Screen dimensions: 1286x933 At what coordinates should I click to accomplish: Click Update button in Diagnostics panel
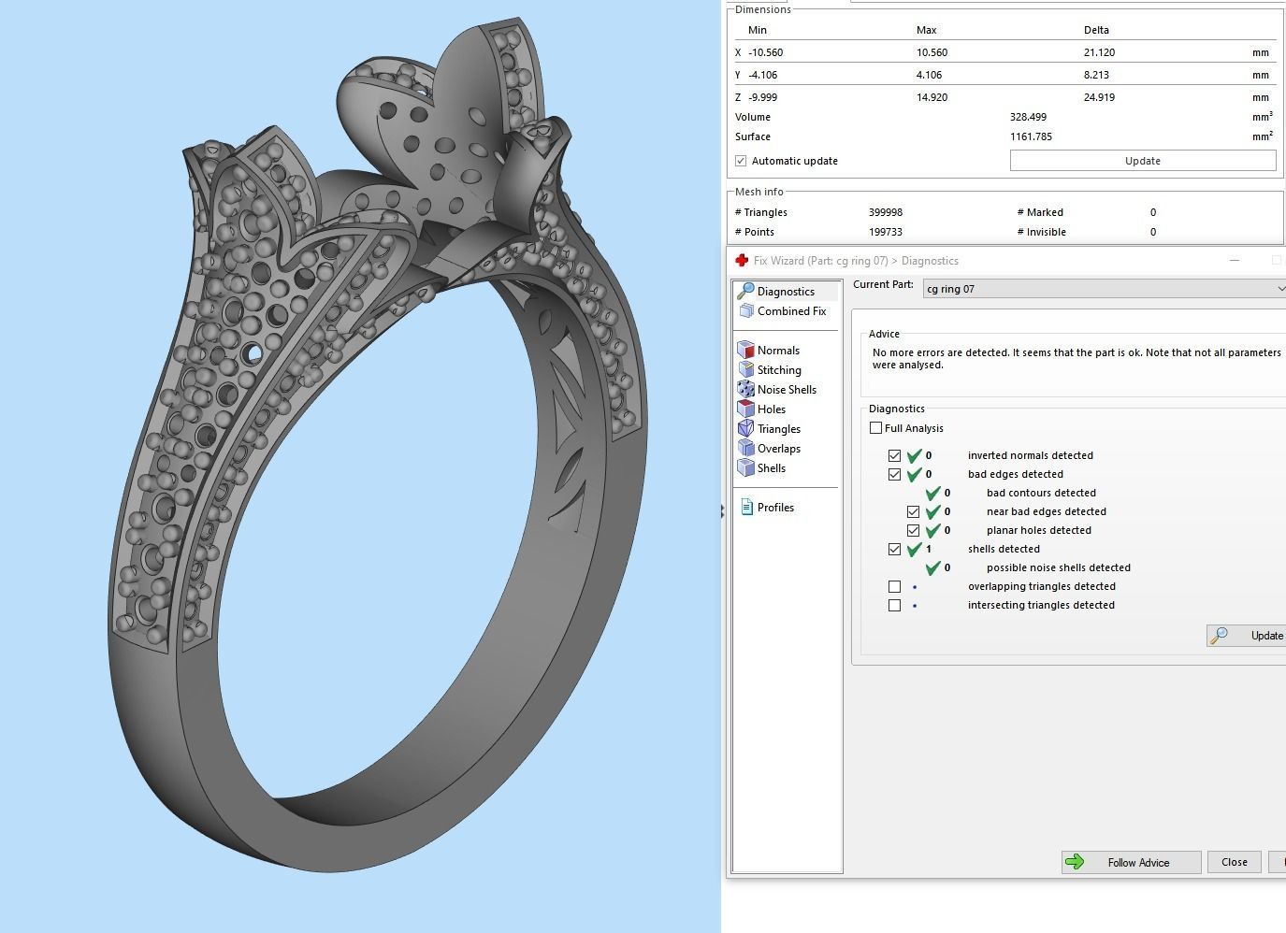[1248, 636]
